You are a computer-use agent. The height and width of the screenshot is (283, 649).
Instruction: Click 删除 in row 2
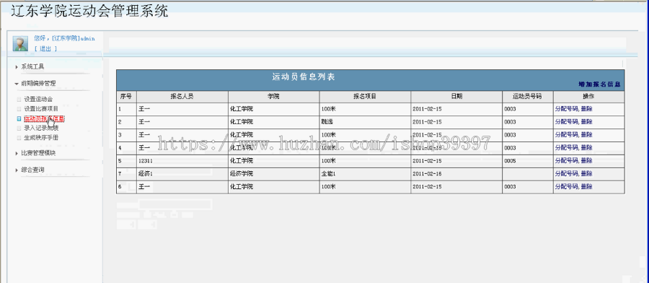tap(586, 122)
